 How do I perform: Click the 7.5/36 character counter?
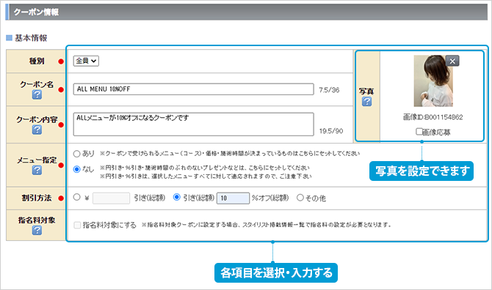pos(329,90)
